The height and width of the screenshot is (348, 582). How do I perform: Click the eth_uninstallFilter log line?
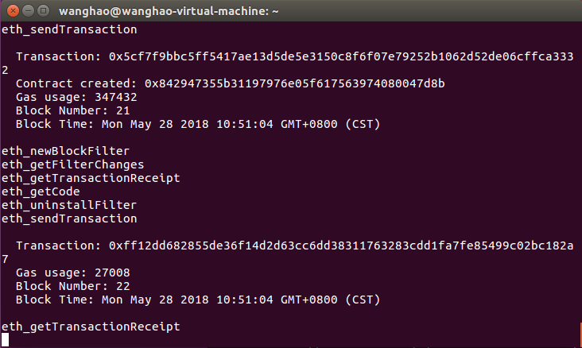[68, 205]
